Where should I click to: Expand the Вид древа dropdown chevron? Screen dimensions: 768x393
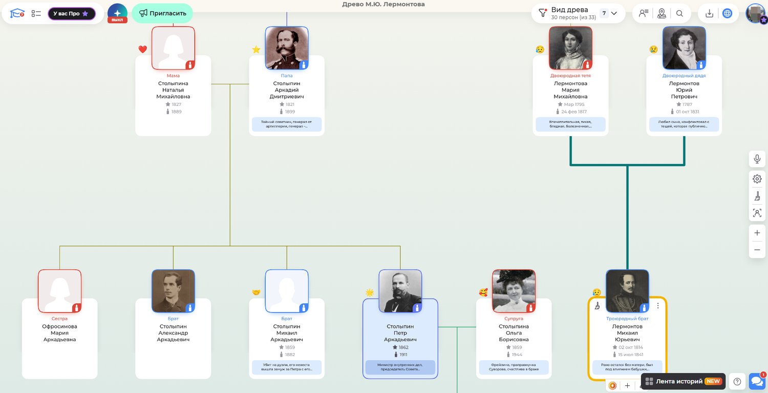(x=614, y=13)
